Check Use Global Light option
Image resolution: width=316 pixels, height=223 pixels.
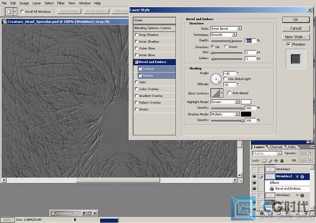pyautogui.click(x=226, y=79)
